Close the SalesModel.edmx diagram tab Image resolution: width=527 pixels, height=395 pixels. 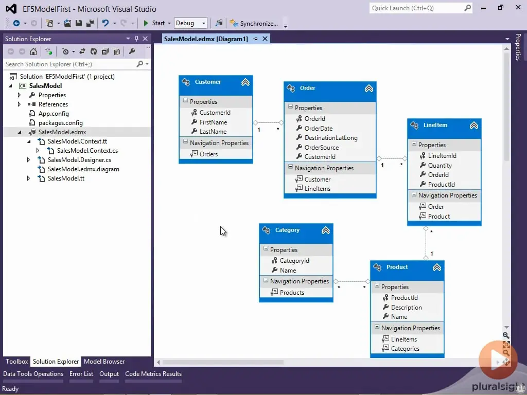pyautogui.click(x=265, y=39)
